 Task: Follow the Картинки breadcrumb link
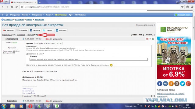[39, 19]
